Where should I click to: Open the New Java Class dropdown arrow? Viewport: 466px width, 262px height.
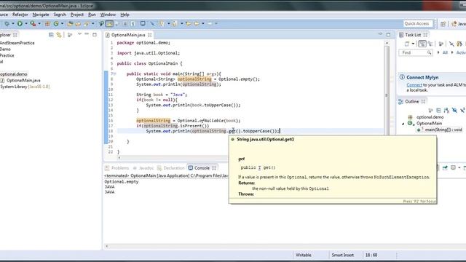point(62,23)
